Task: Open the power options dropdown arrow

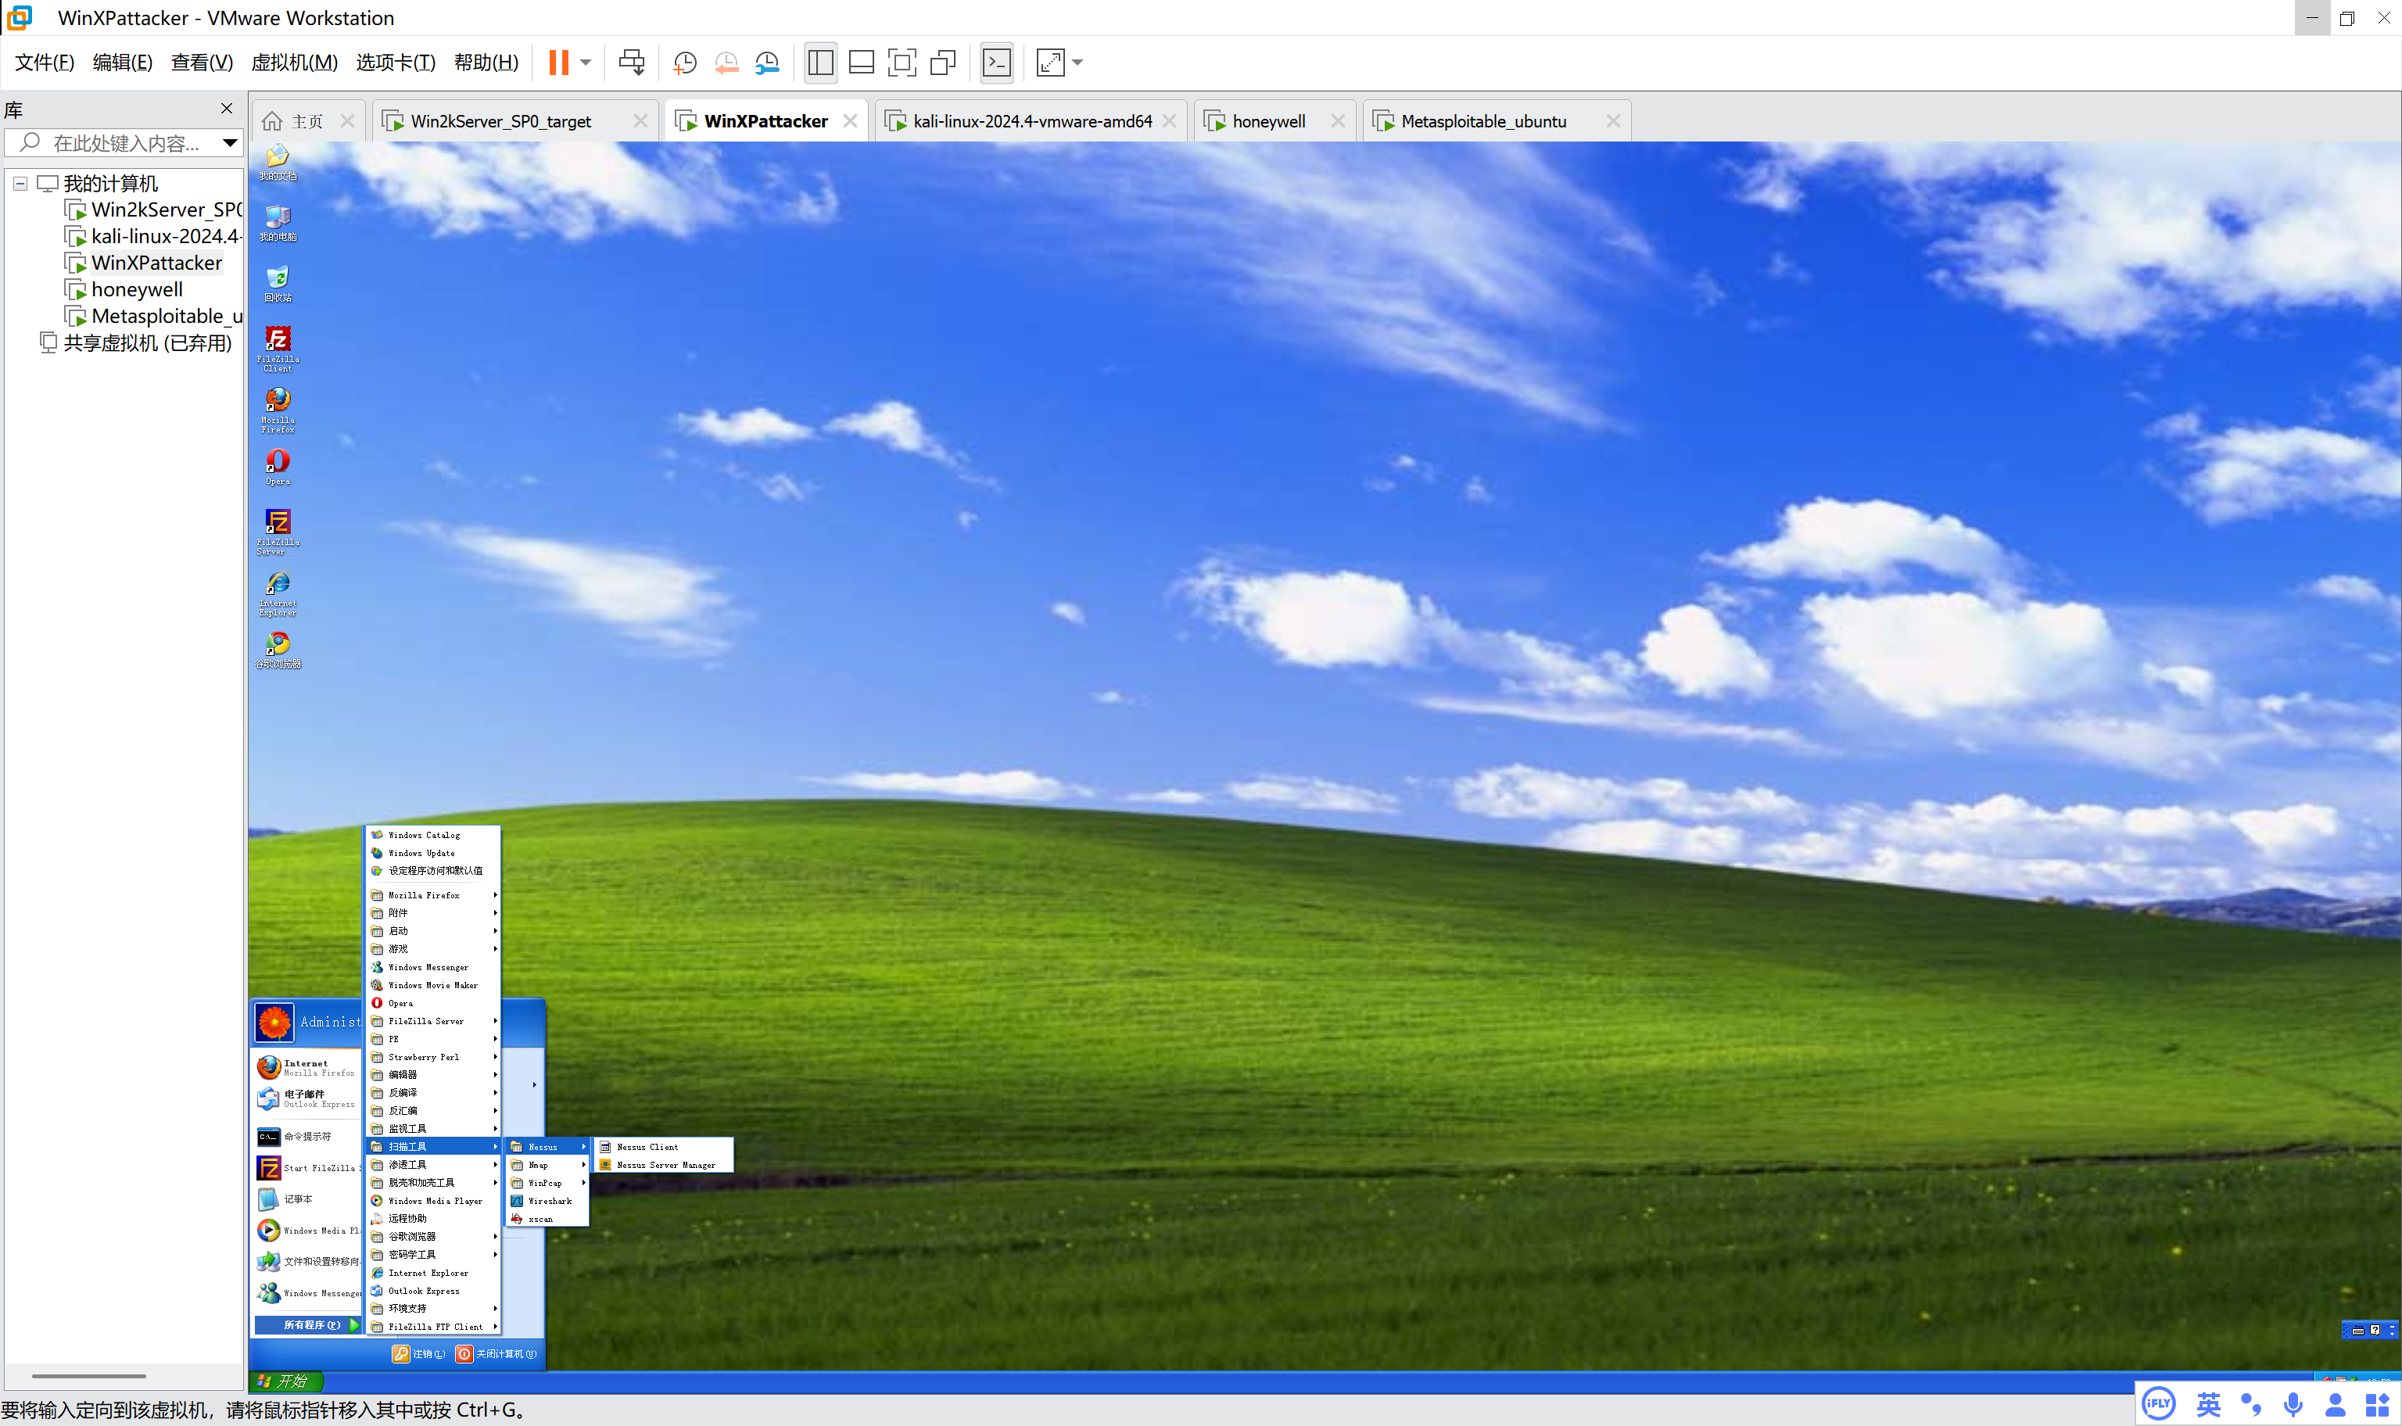Action: click(x=585, y=63)
